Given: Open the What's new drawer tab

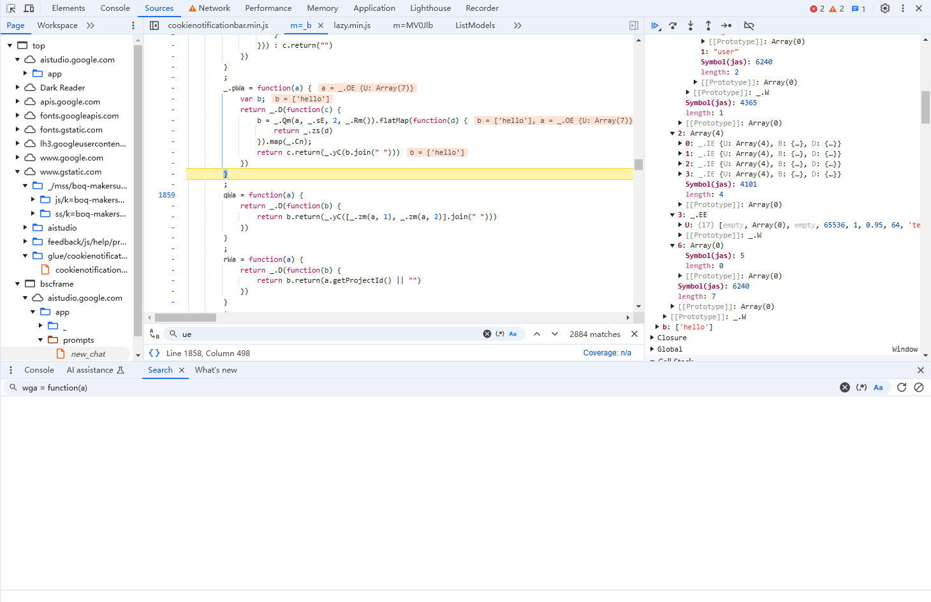Looking at the screenshot, I should pos(216,370).
